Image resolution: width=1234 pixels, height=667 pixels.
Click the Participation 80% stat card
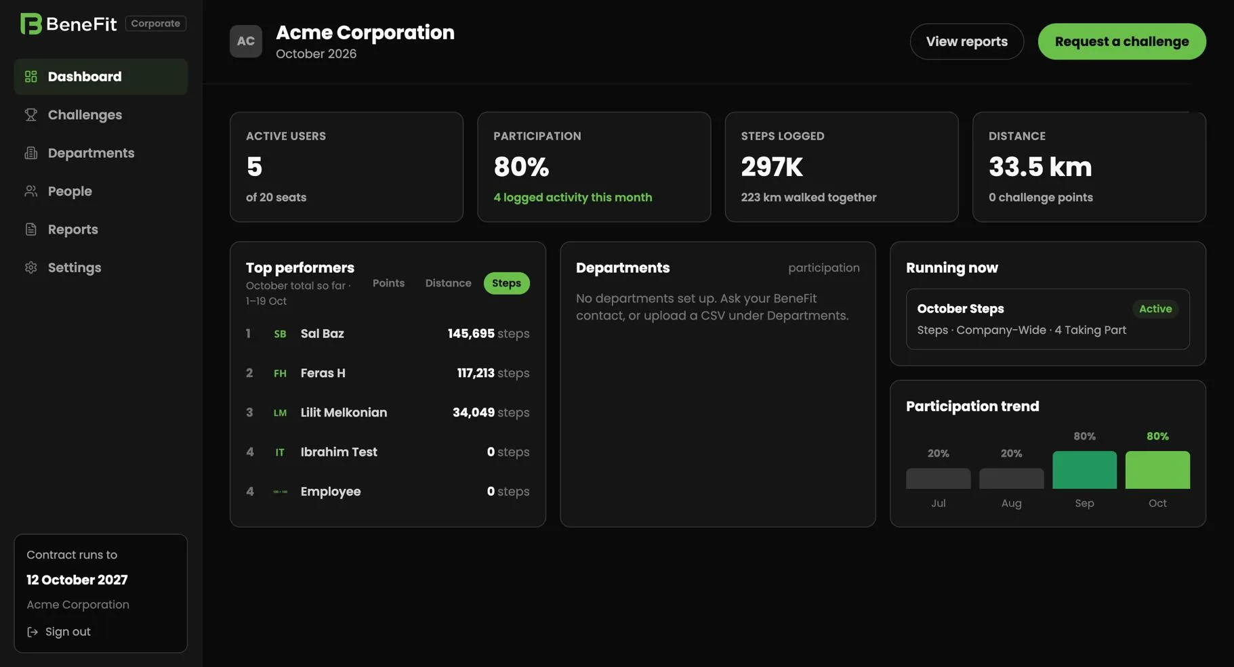[x=594, y=167]
